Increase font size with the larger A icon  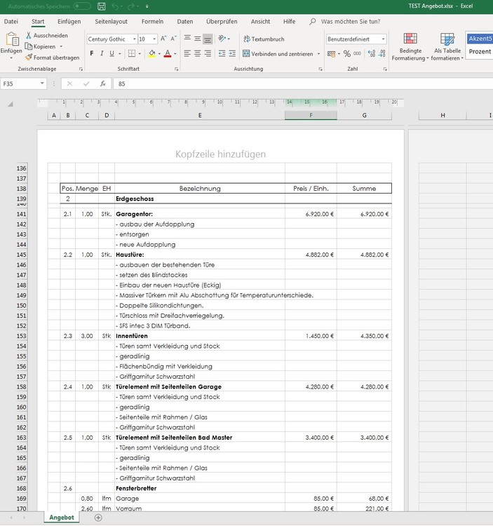[163, 39]
